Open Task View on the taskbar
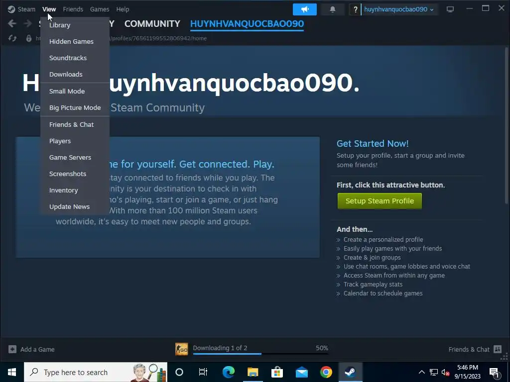The image size is (510, 382). point(203,372)
